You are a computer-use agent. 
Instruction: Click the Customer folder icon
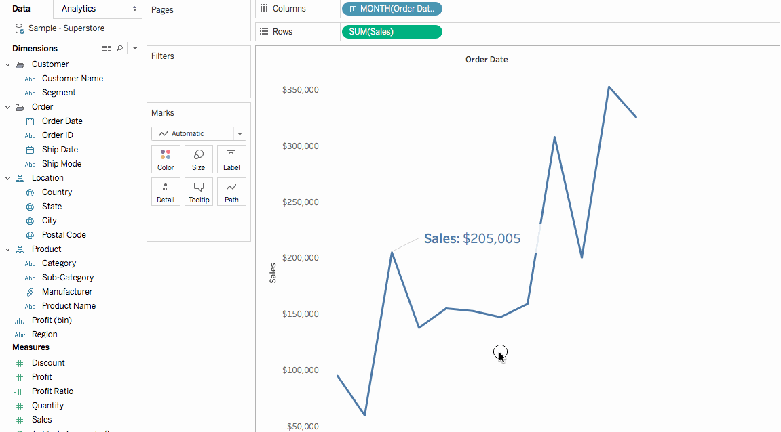pos(20,64)
